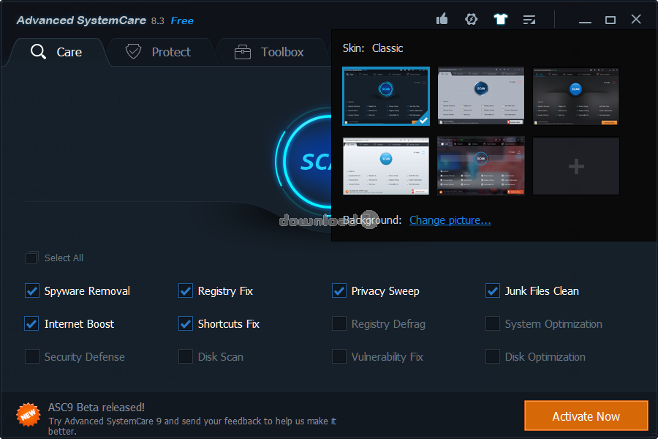Enable Security Defense
658x439 pixels.
click(x=32, y=356)
